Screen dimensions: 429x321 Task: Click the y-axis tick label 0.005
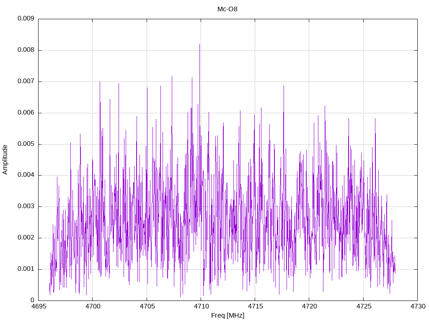click(x=26, y=144)
